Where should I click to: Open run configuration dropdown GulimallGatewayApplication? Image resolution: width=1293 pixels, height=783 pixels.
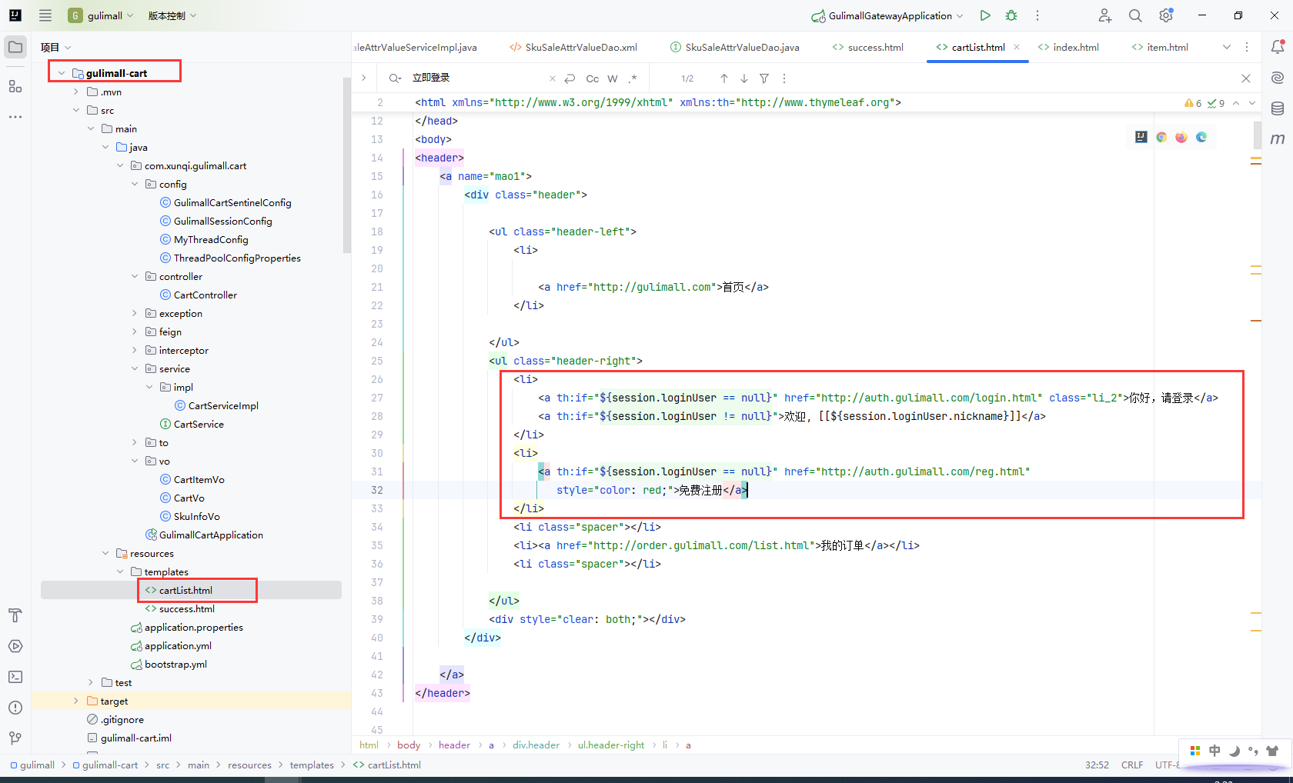[887, 15]
